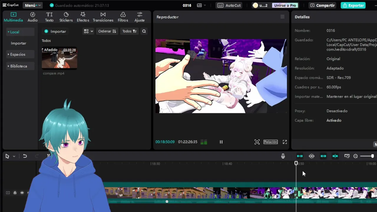Switch to the Audio tab
The image size is (377, 212).
pos(32,17)
